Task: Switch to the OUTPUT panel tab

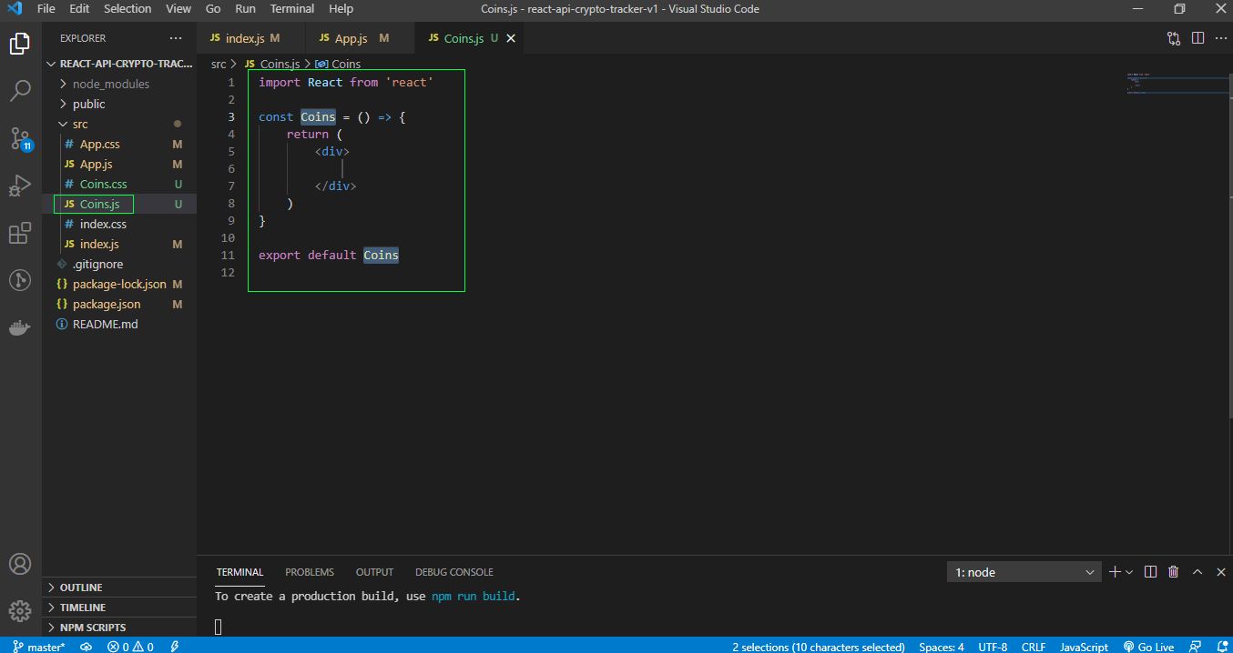Action: (374, 572)
